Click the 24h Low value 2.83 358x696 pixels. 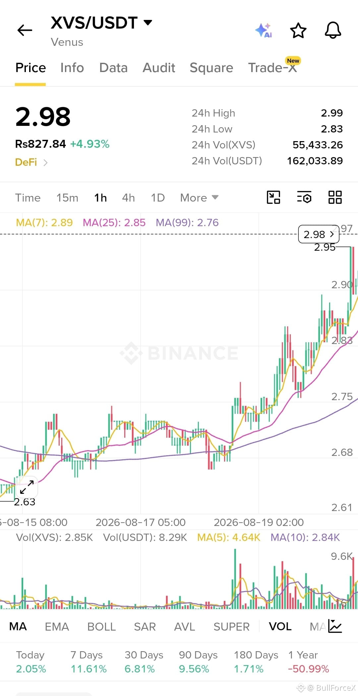tap(332, 129)
